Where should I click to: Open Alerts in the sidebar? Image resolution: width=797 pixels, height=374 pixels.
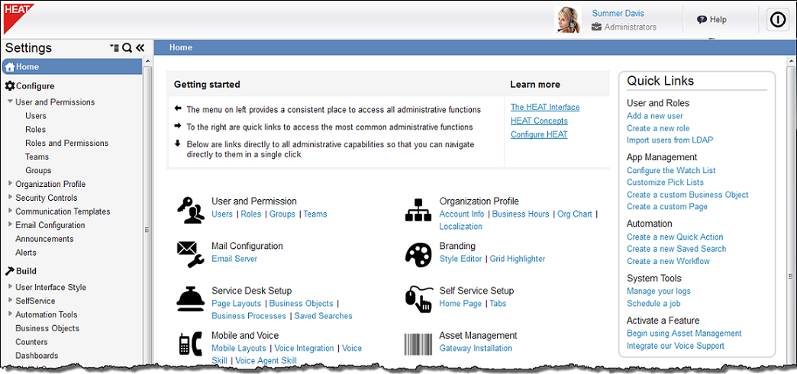(26, 253)
